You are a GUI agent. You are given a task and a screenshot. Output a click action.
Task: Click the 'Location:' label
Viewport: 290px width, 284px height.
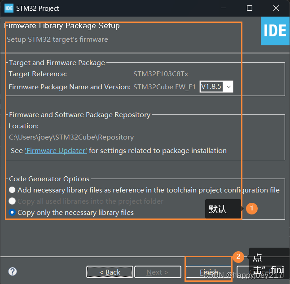point(24,126)
